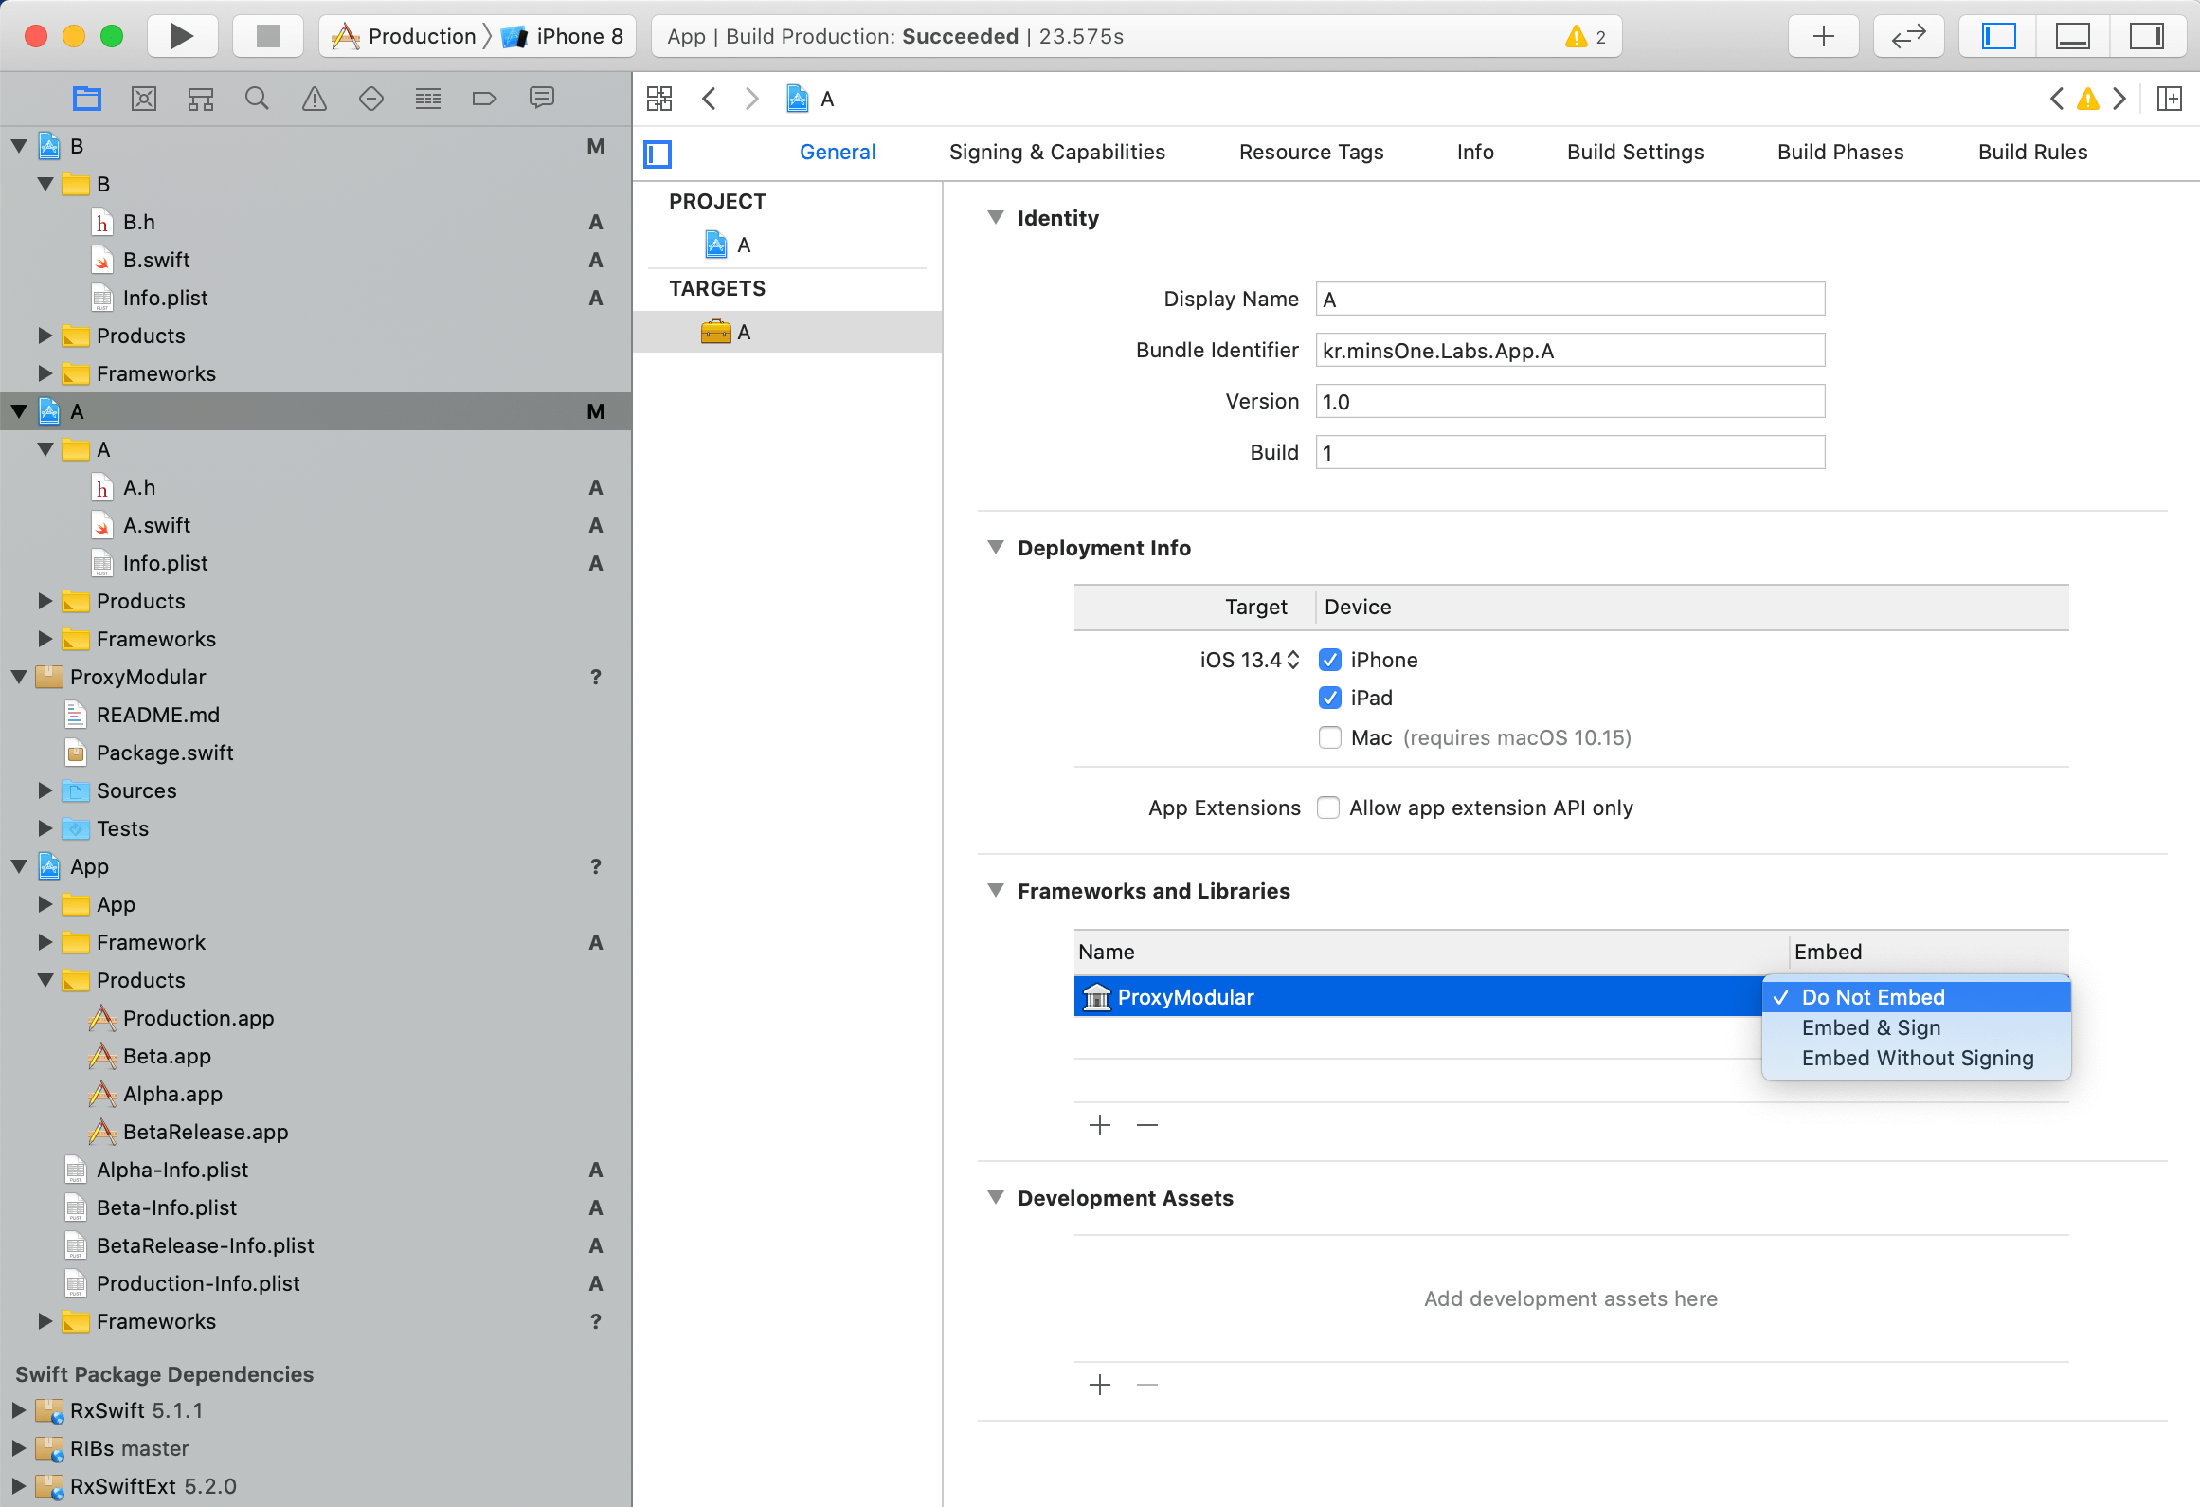Select Do Not Embed option
Image resolution: width=2200 pixels, height=1507 pixels.
coord(1916,997)
